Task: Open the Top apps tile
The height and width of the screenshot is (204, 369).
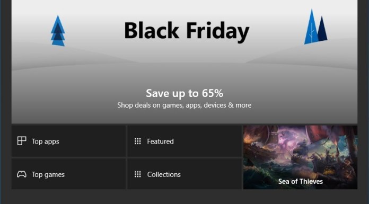Action: pos(68,141)
